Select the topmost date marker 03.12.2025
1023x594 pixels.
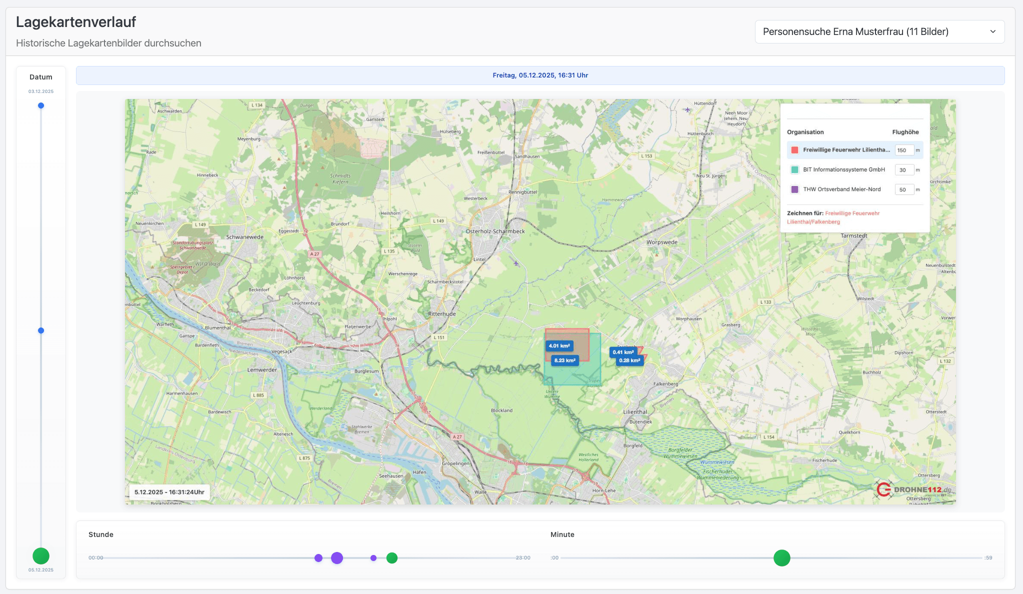pos(41,105)
